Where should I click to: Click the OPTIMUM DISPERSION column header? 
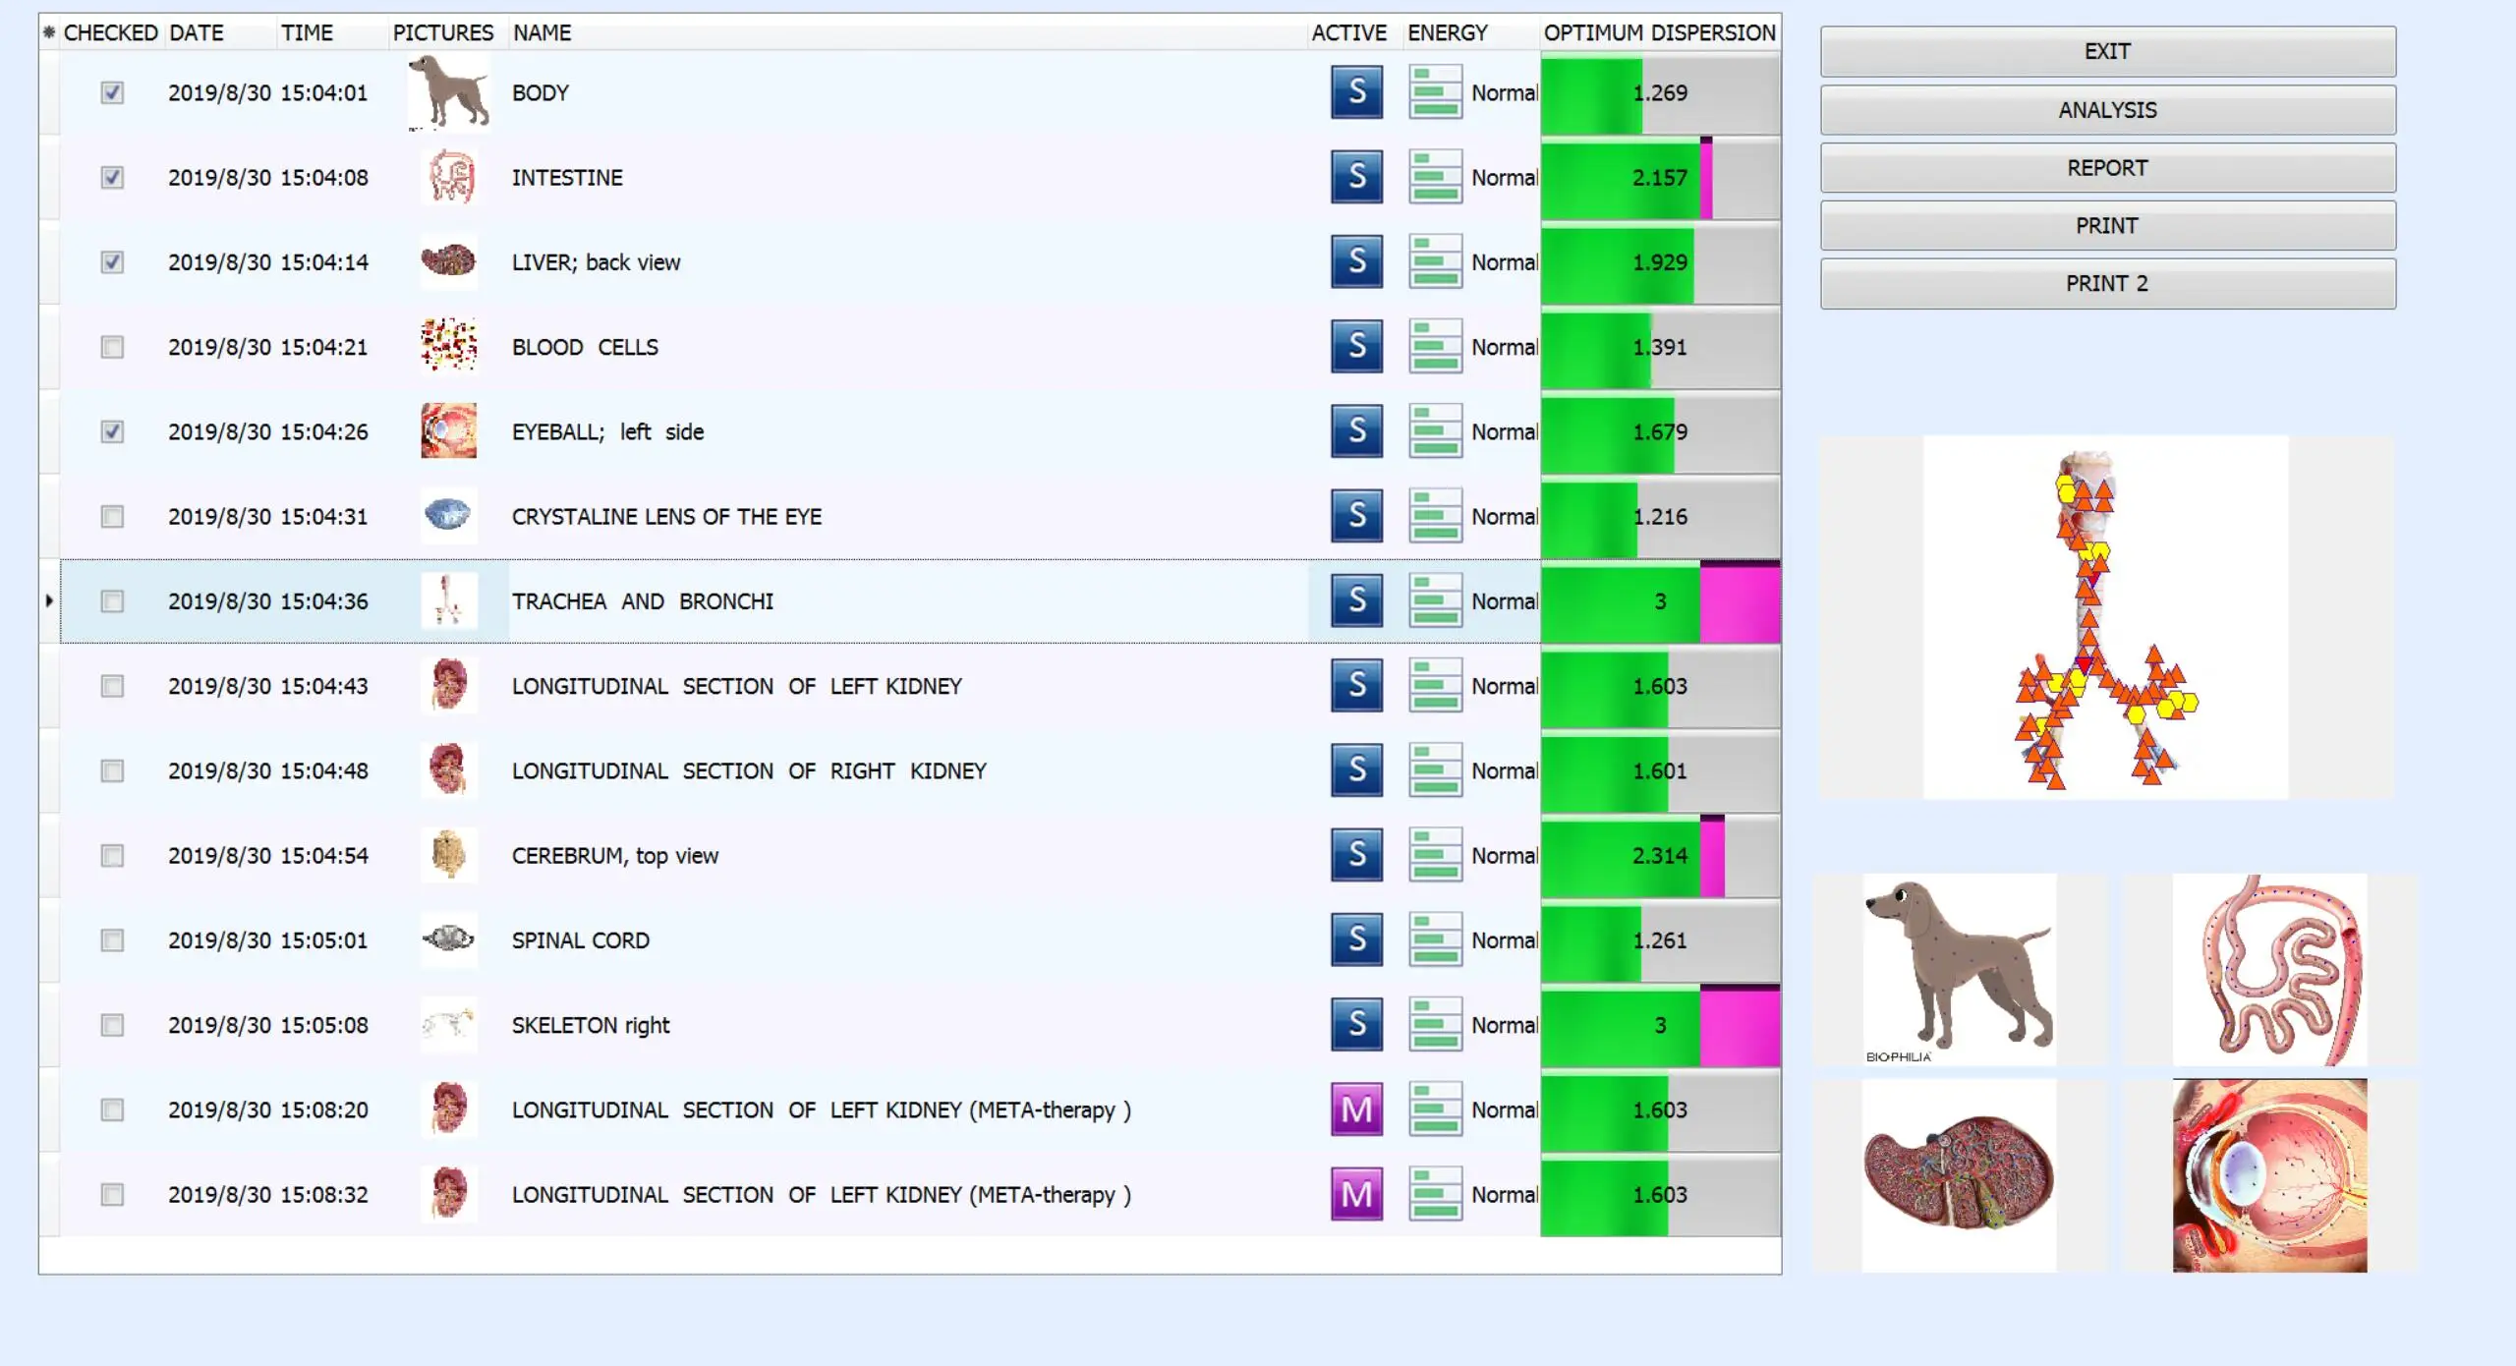pos(1659,32)
